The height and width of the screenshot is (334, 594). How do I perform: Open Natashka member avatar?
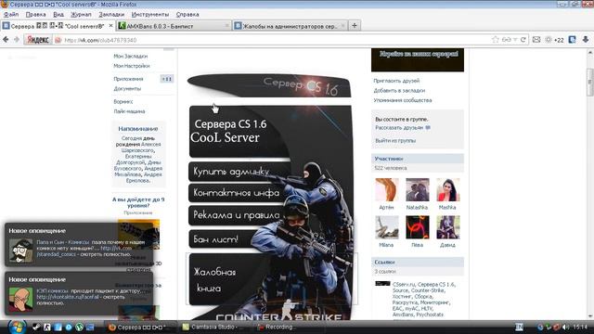[x=418, y=189]
